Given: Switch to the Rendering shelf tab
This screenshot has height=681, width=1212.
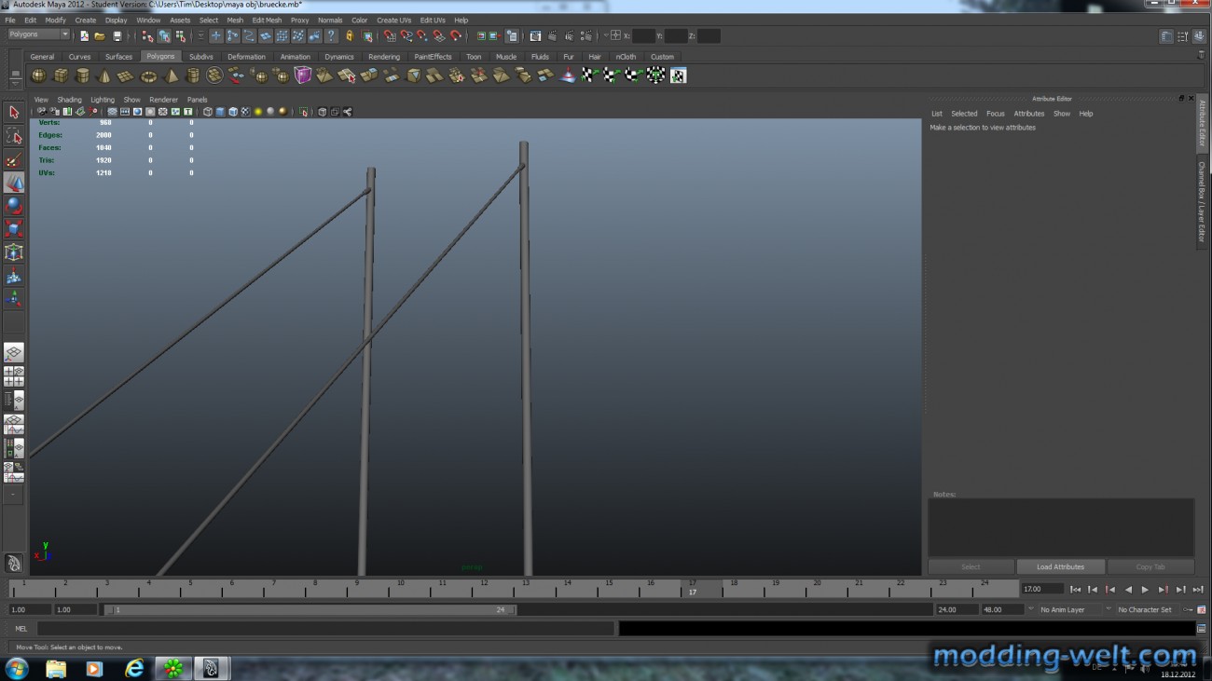Looking at the screenshot, I should (384, 57).
